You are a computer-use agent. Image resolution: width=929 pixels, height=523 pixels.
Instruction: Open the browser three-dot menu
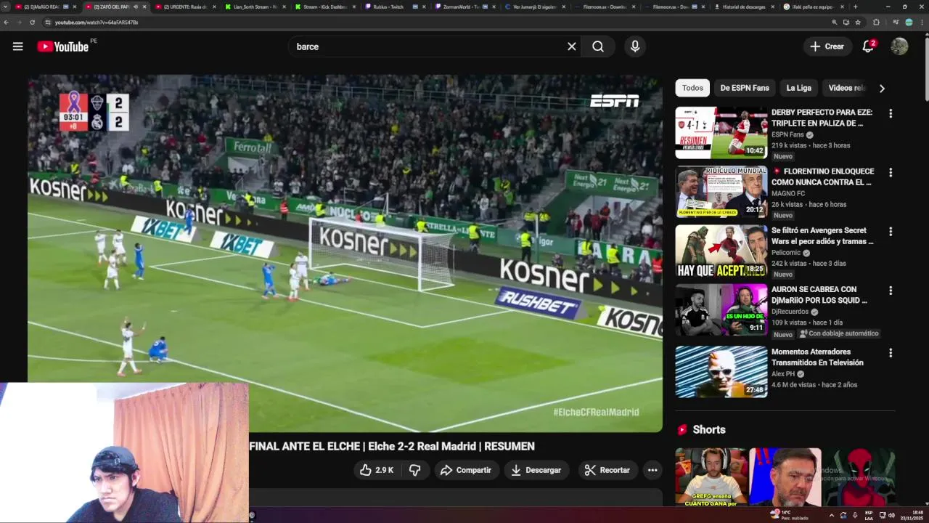(922, 23)
